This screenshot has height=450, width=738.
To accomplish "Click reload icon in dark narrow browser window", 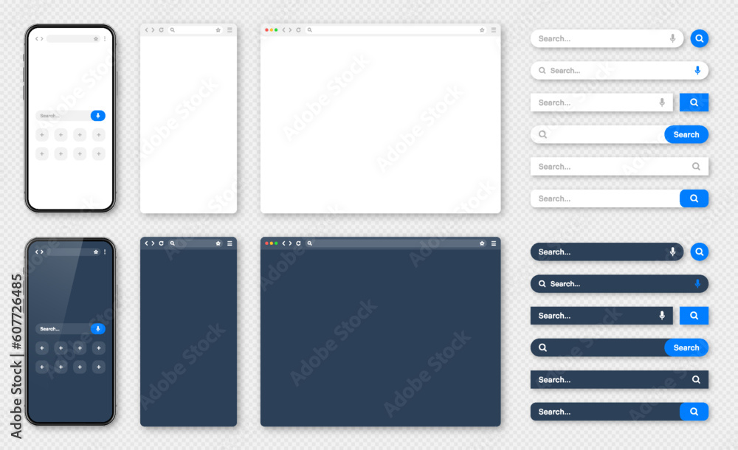I will point(161,243).
